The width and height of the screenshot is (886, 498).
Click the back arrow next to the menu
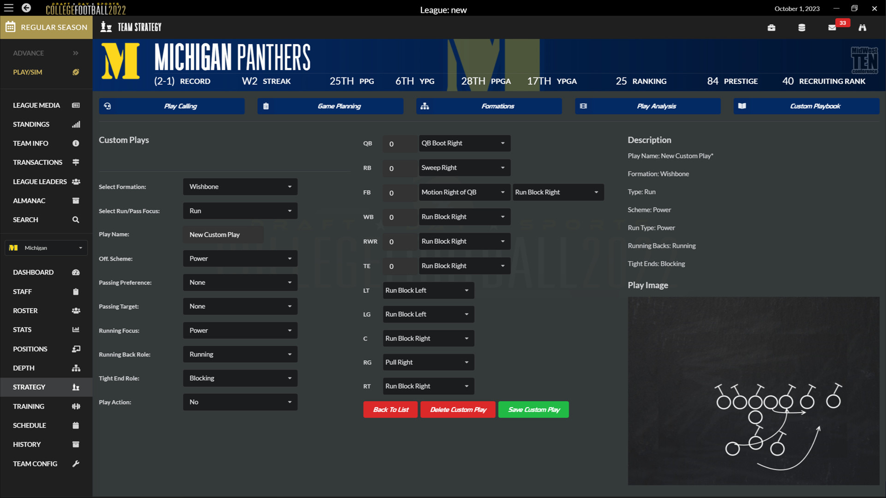point(26,8)
